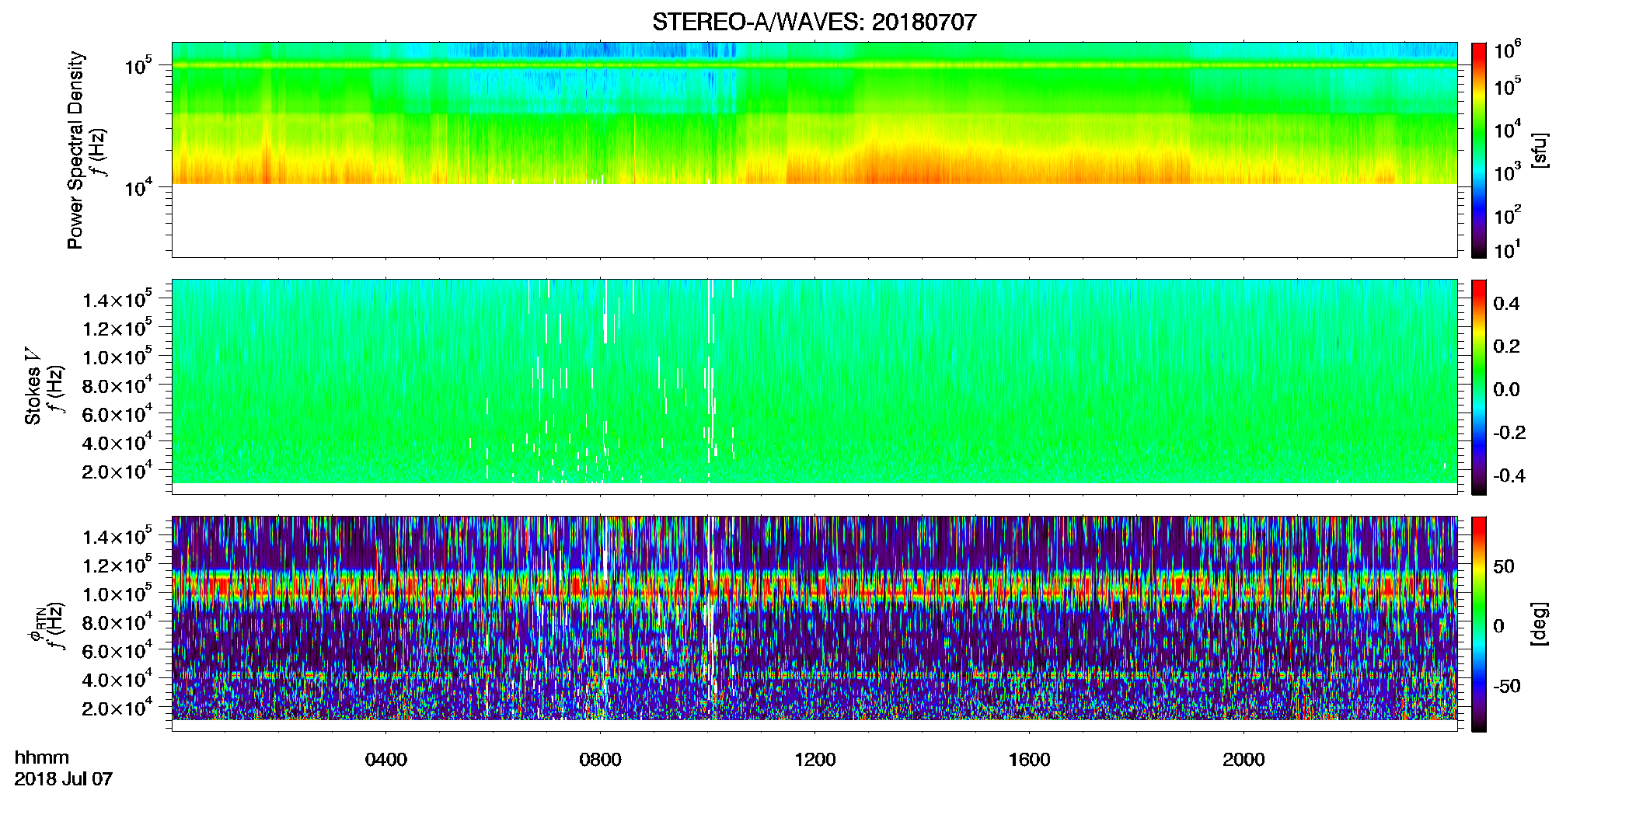Image resolution: width=1629 pixels, height=839 pixels.
Task: Click the Stokes V spectrogram panel
Action: (814, 387)
